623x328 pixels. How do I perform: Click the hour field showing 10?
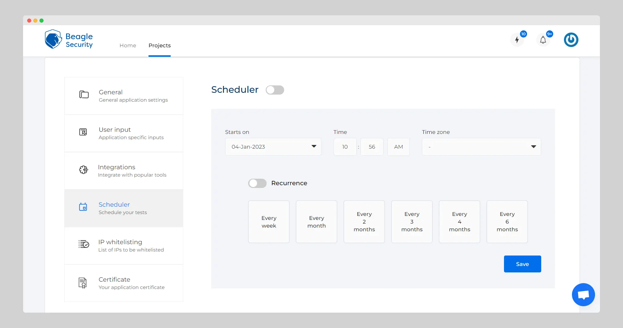[345, 147]
